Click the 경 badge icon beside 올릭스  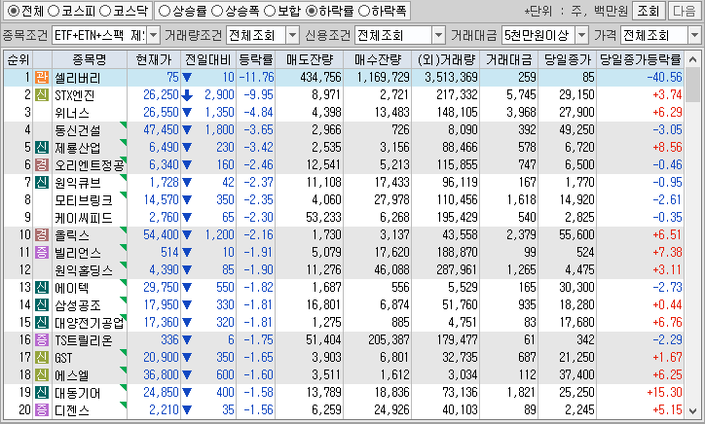[x=42, y=235]
